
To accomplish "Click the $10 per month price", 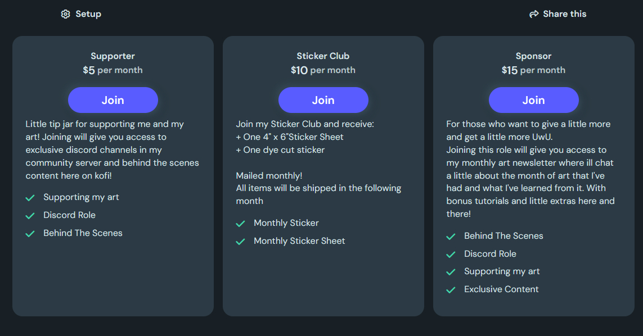I will point(323,70).
